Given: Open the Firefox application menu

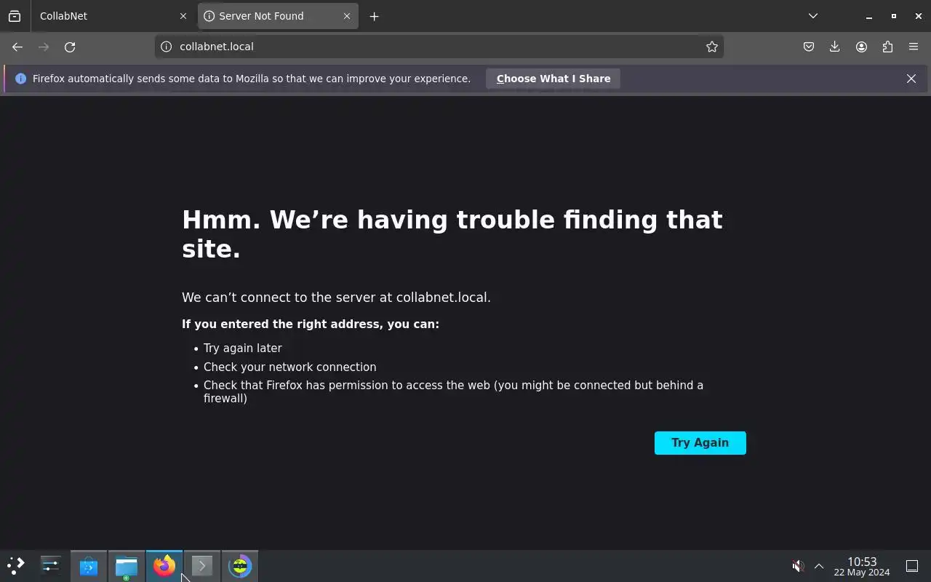Looking at the screenshot, I should (x=914, y=47).
